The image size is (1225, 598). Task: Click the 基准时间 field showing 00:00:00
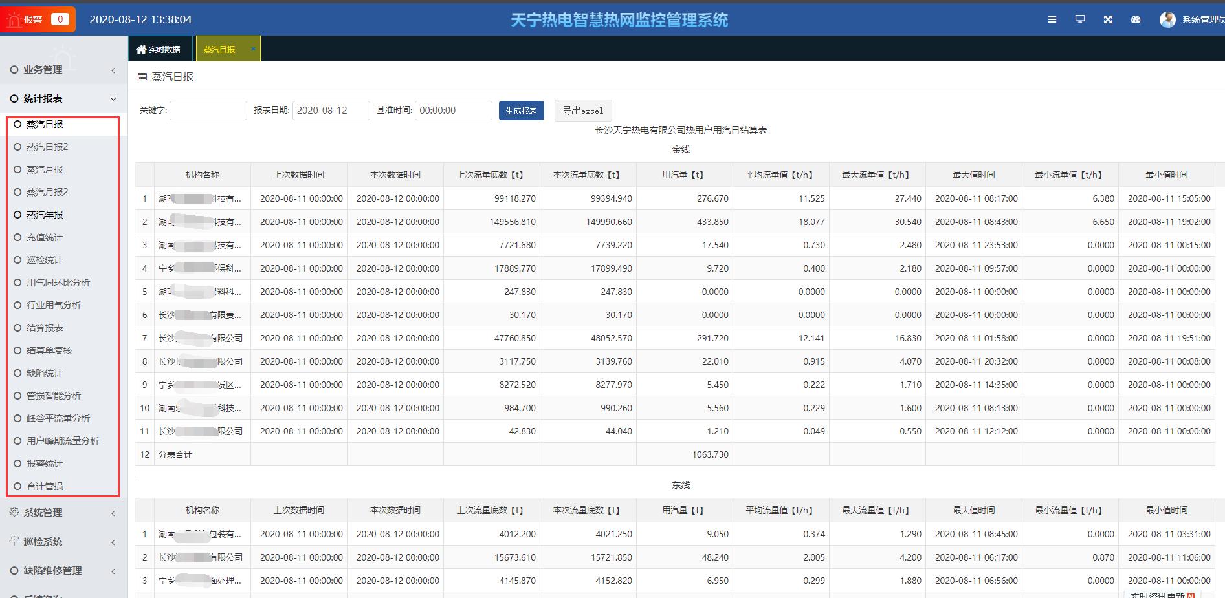tap(453, 111)
